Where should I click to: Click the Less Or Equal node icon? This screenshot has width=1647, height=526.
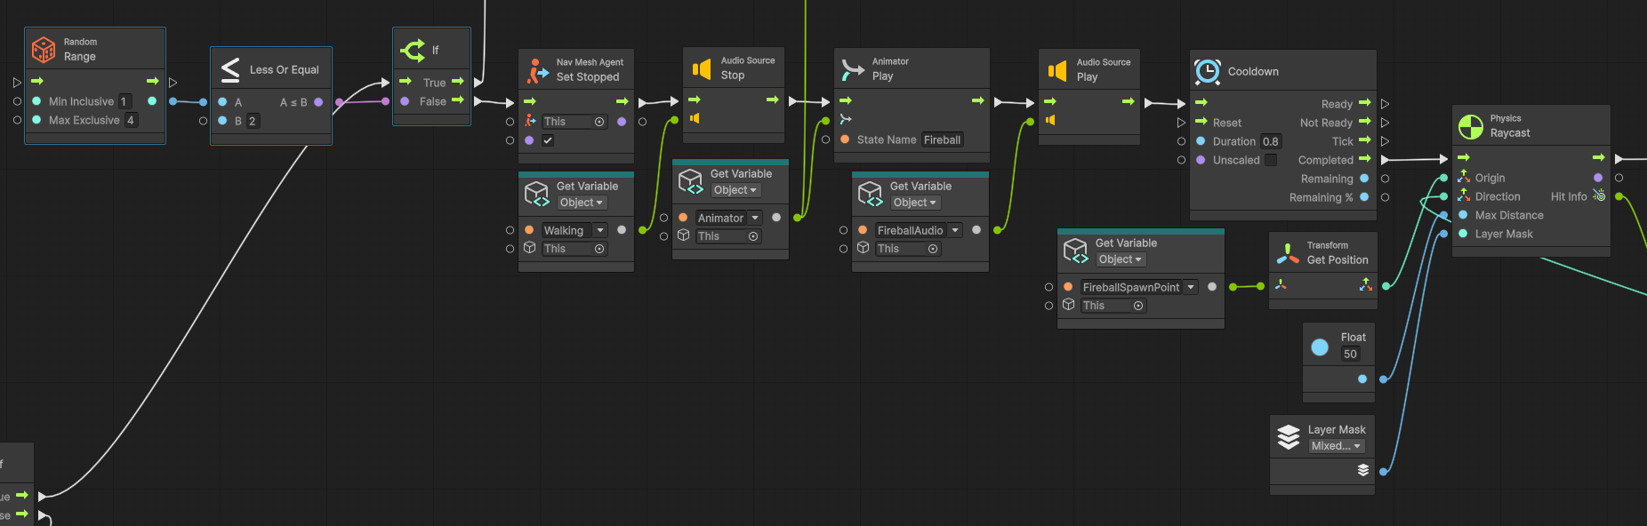point(230,69)
